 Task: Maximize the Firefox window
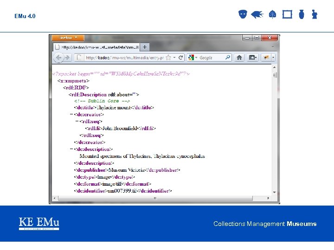(257, 38)
